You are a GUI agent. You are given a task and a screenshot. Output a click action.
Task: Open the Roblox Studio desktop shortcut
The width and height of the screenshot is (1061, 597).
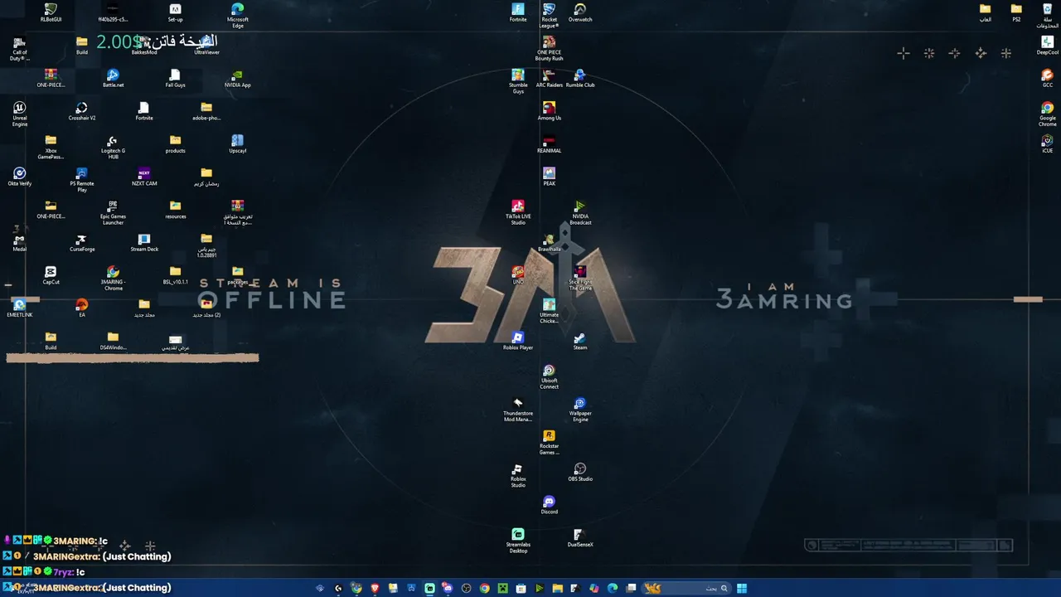click(x=518, y=475)
